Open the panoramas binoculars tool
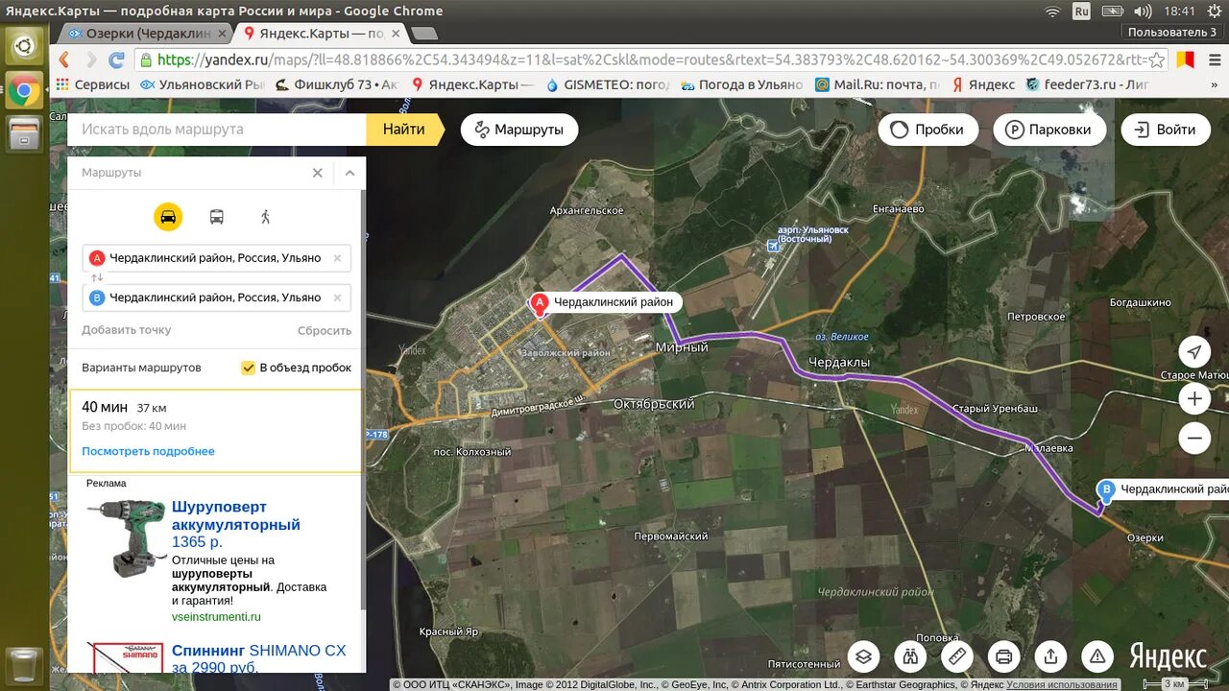Screen dimensions: 1229x691 tap(910, 656)
